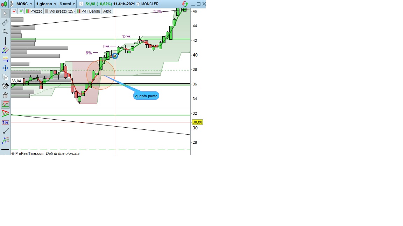The height and width of the screenshot is (226, 403).
Task: Close the chart window
Action: coord(204,4)
